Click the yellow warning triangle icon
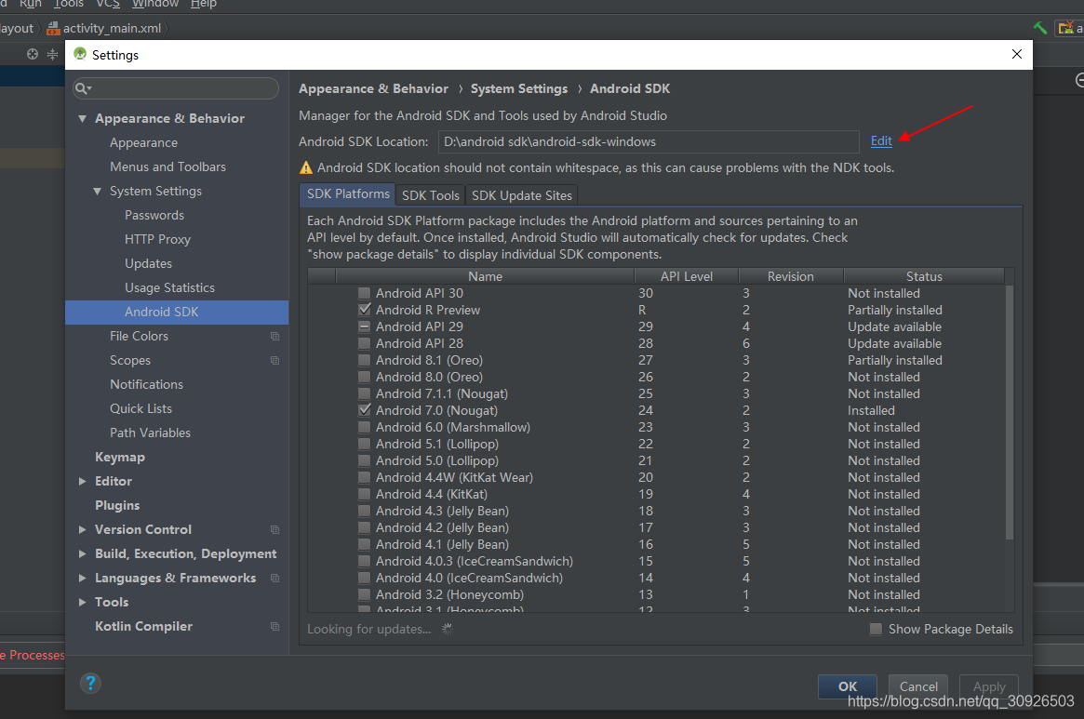The image size is (1084, 719). tap(306, 167)
